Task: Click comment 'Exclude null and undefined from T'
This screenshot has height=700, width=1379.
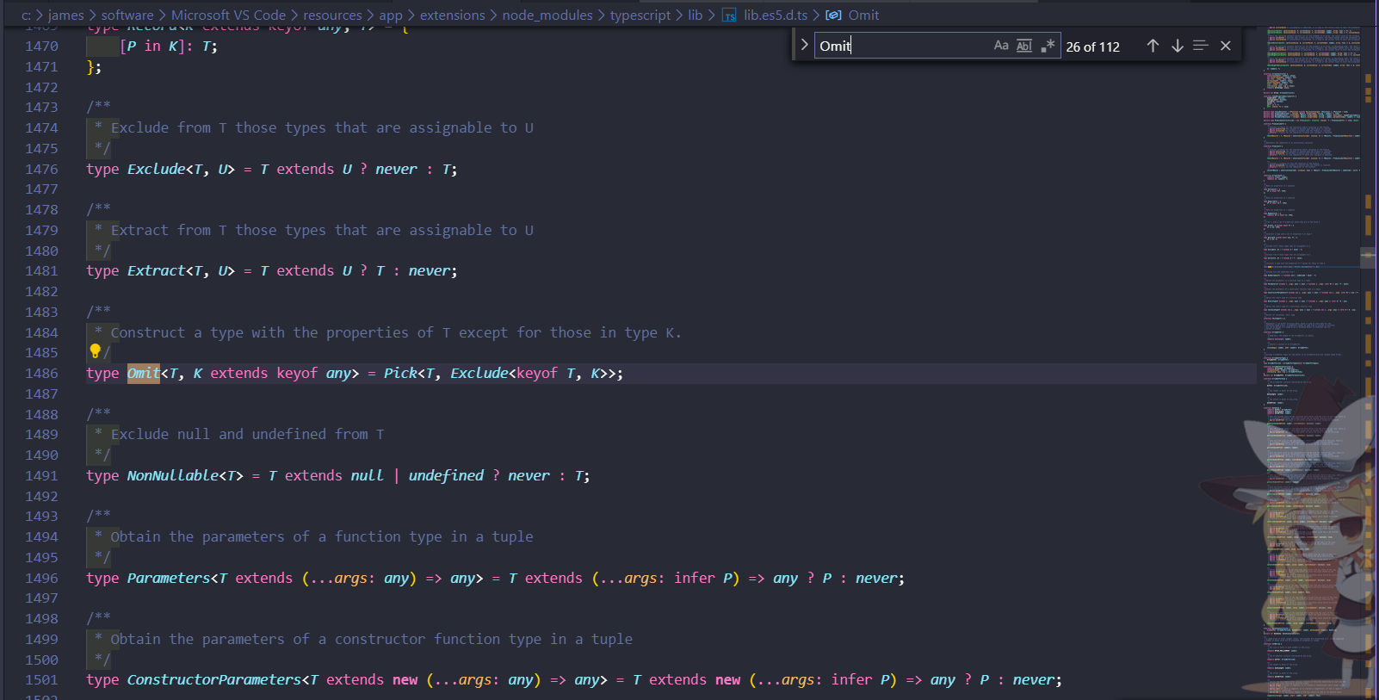Action: (x=247, y=434)
